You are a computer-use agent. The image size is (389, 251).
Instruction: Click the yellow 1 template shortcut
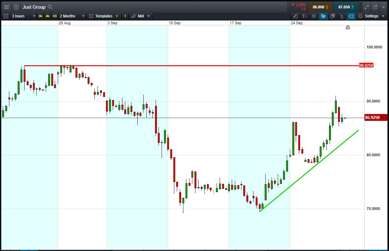125,16
